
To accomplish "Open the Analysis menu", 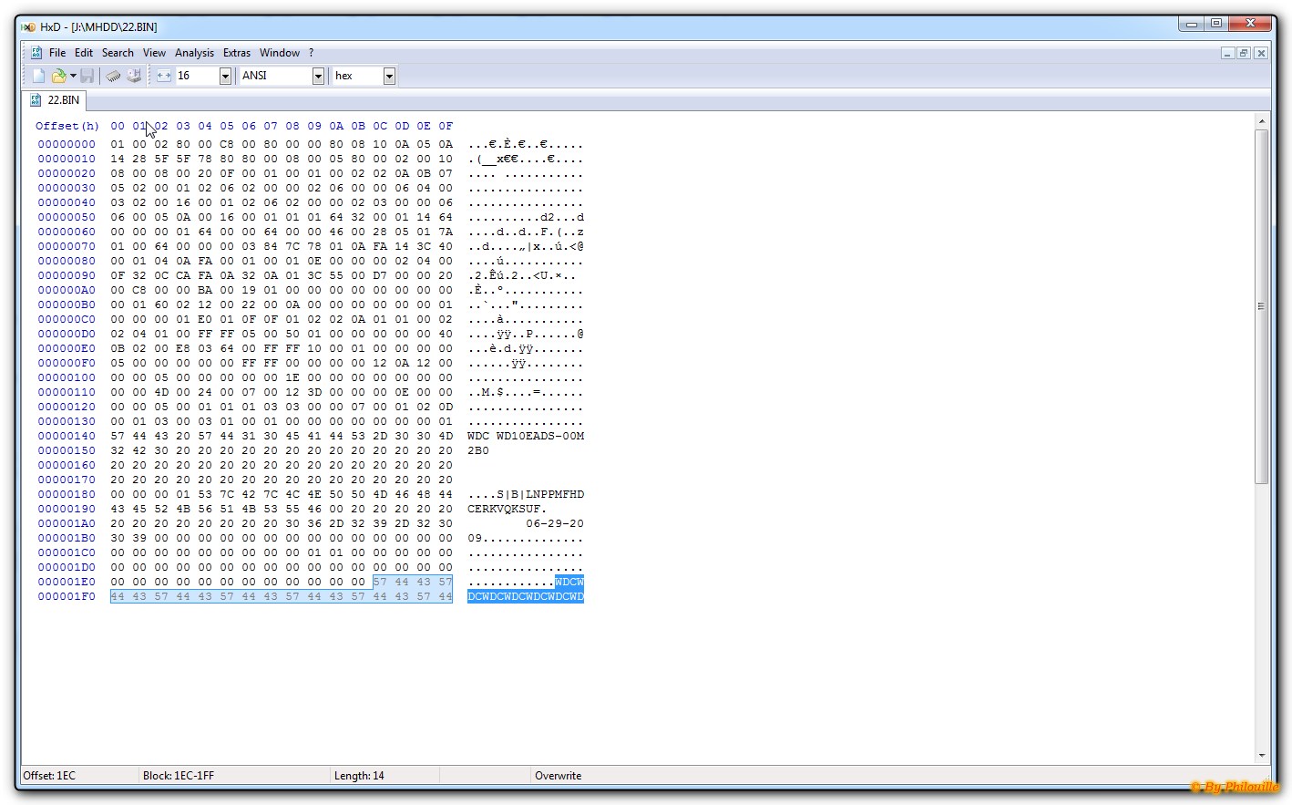I will [x=194, y=53].
